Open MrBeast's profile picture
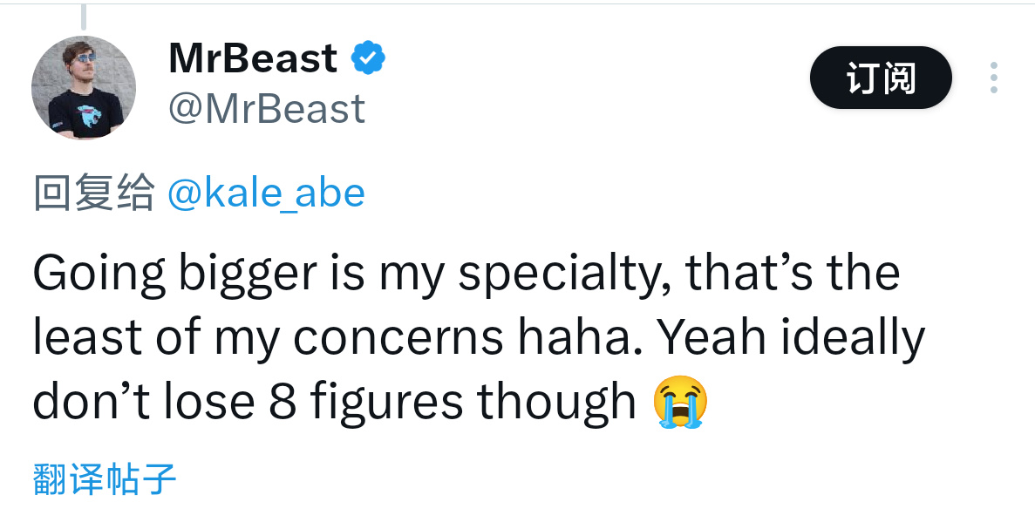Screen dimensions: 1035x529 click(84, 87)
